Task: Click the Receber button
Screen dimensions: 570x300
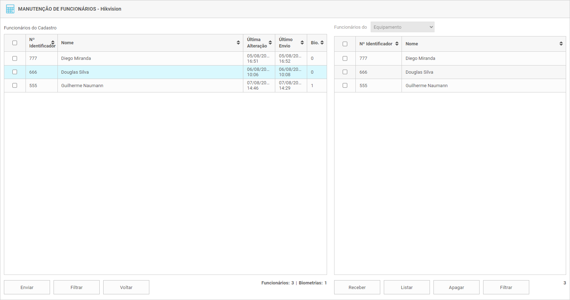Action: [x=357, y=287]
